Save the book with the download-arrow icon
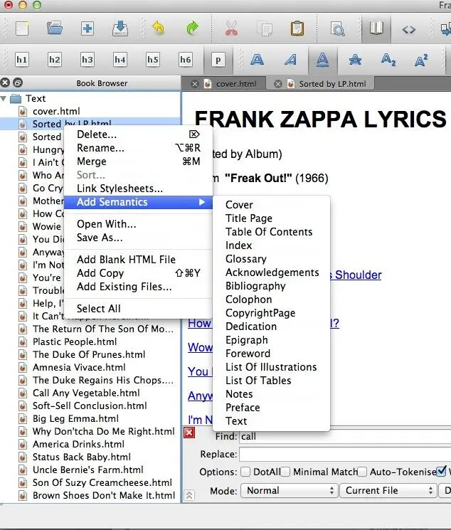451x530 pixels. tap(120, 28)
